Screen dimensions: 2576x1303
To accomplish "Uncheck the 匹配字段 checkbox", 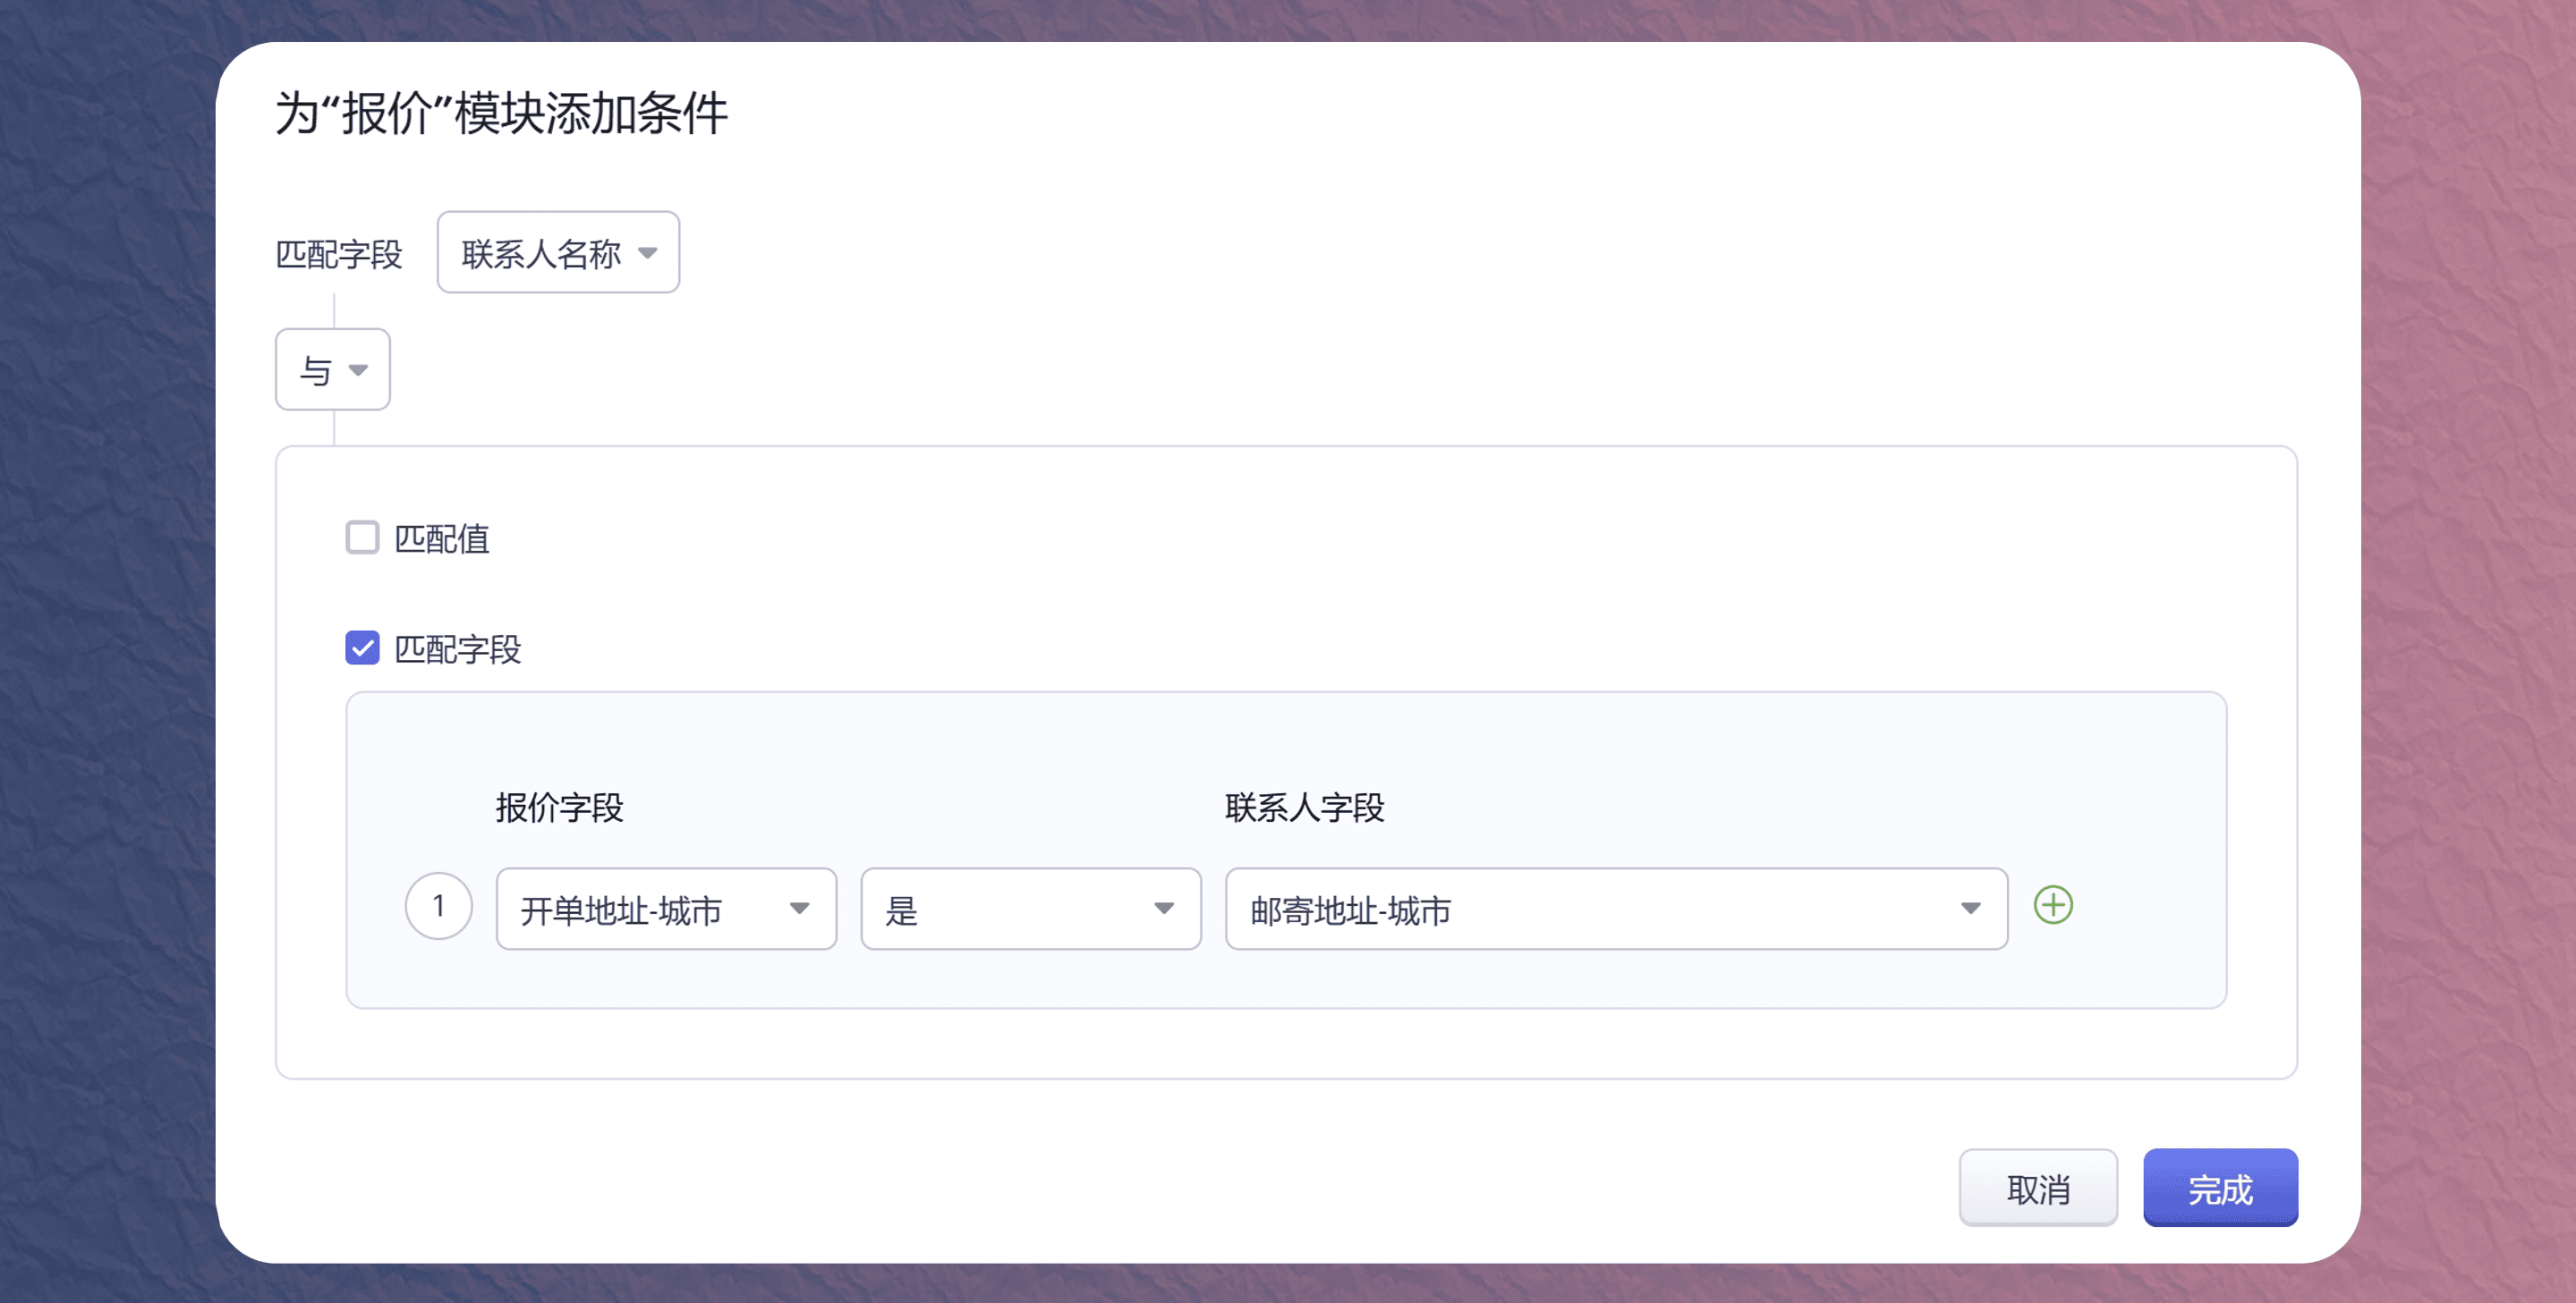I will coord(362,647).
